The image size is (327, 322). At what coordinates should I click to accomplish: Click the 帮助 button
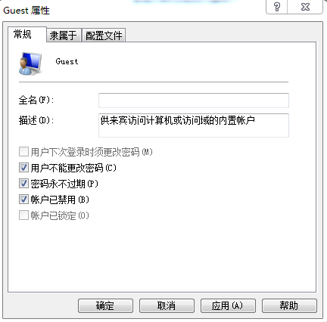(x=289, y=305)
